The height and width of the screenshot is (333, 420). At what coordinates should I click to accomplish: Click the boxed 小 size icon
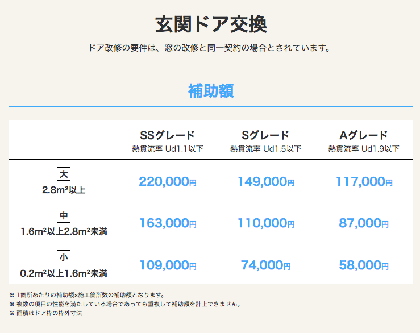[64, 257]
